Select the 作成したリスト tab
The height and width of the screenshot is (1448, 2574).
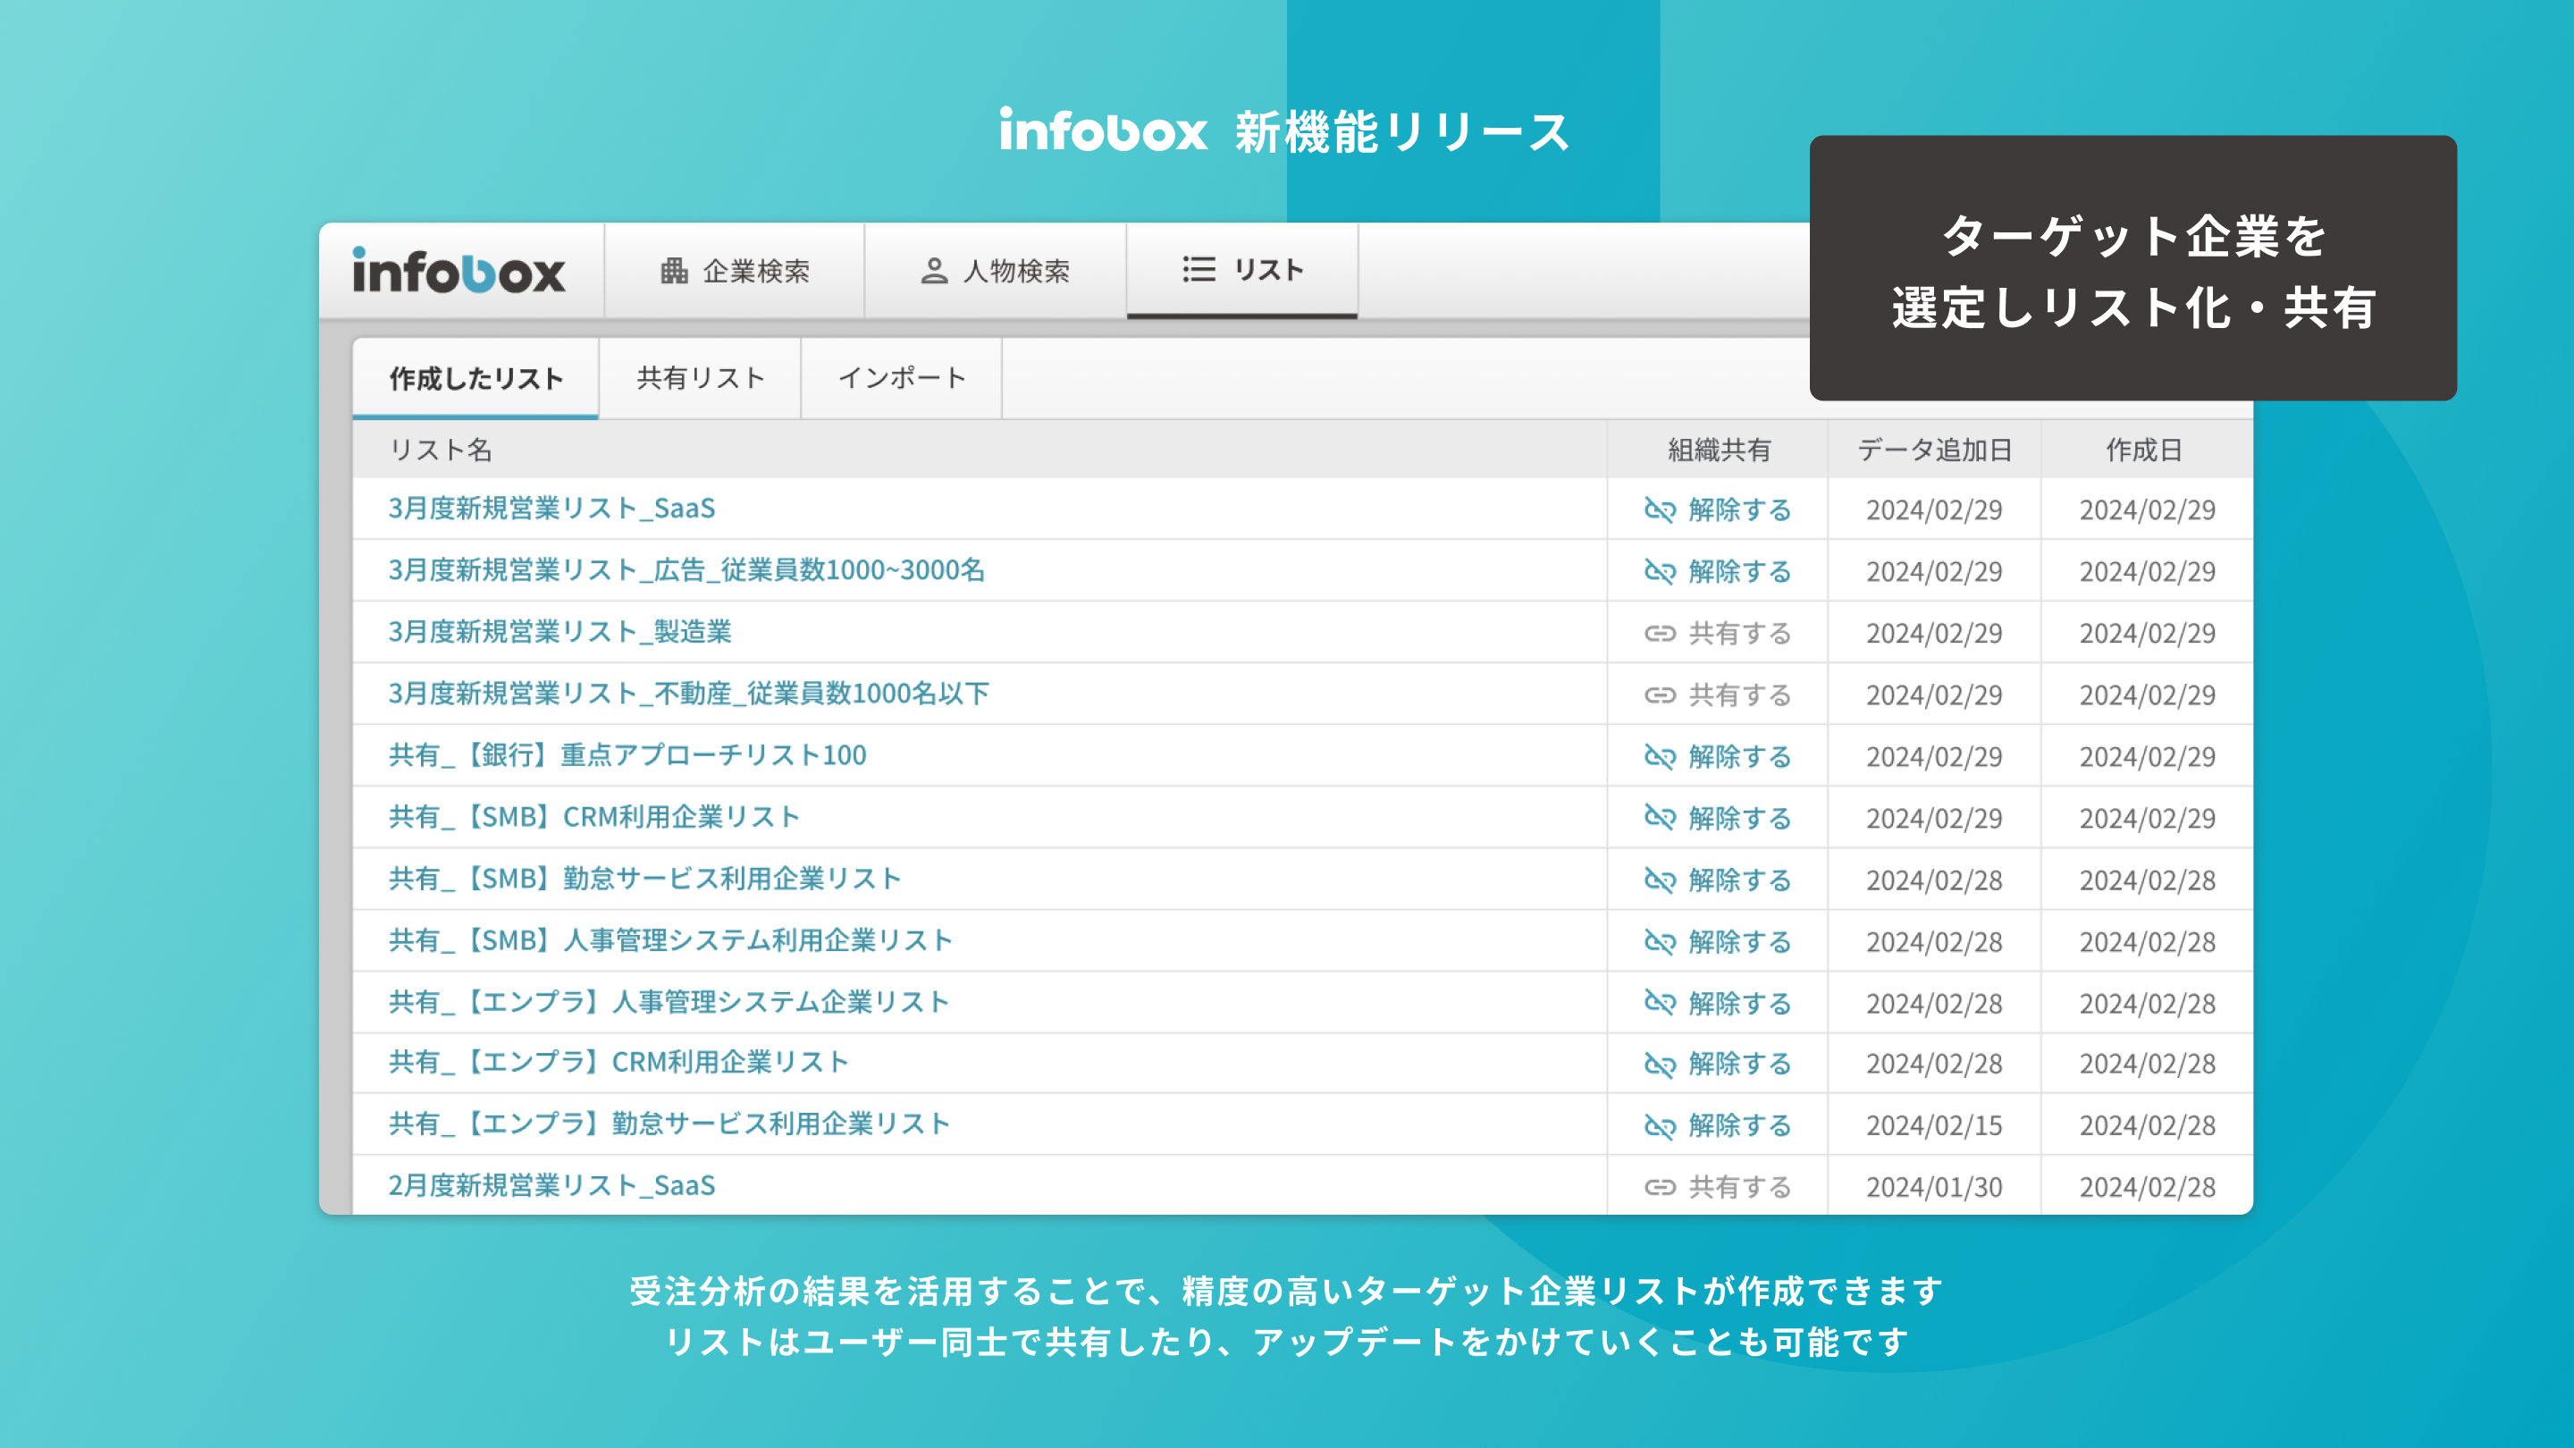click(x=475, y=379)
